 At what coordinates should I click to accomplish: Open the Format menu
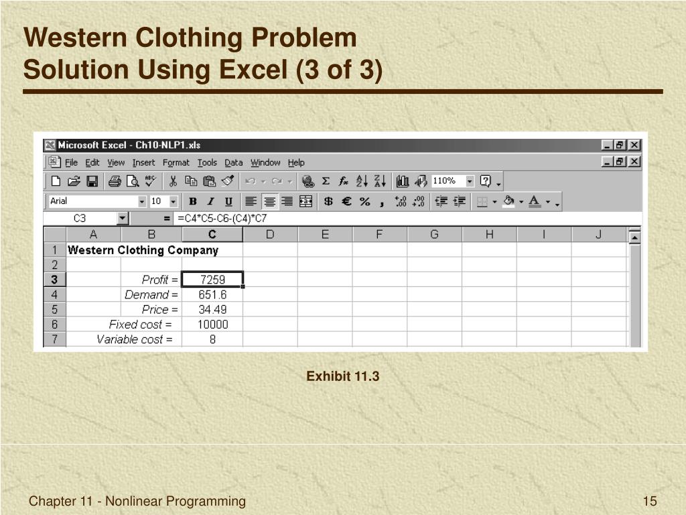(x=176, y=162)
